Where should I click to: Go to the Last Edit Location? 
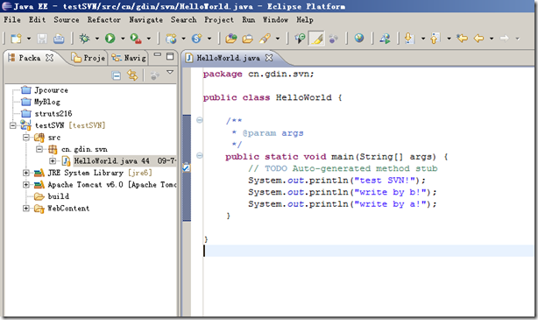click(x=462, y=38)
